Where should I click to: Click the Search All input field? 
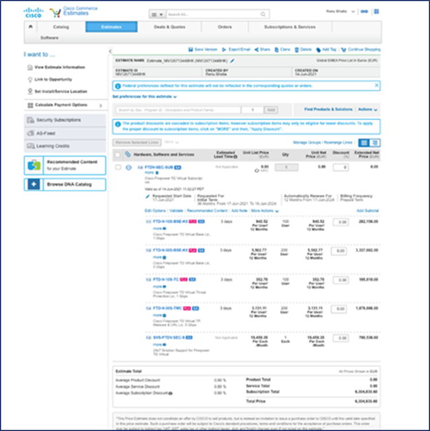213,15
